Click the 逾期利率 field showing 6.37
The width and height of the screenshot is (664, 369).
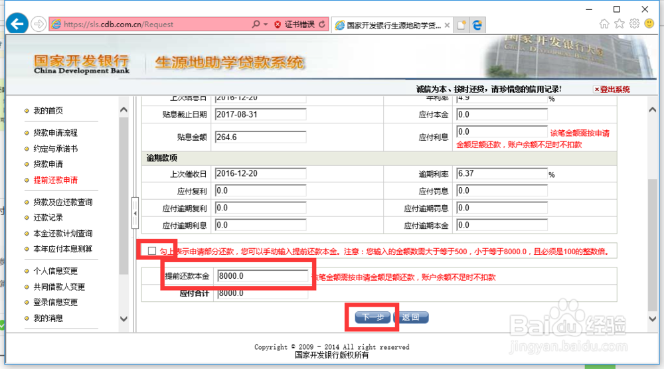pyautogui.click(x=502, y=173)
